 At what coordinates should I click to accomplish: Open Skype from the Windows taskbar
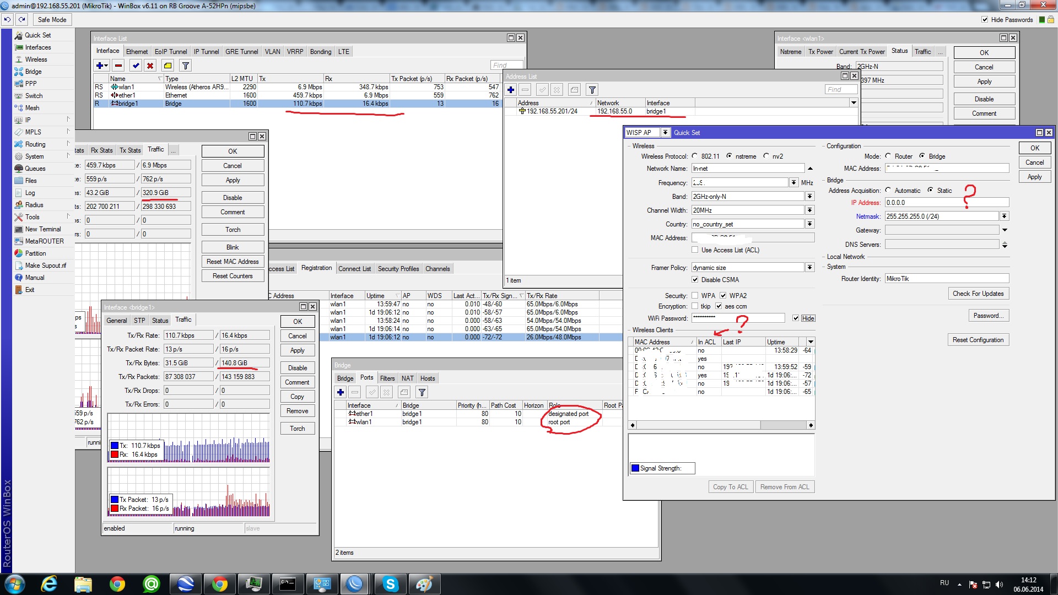390,583
